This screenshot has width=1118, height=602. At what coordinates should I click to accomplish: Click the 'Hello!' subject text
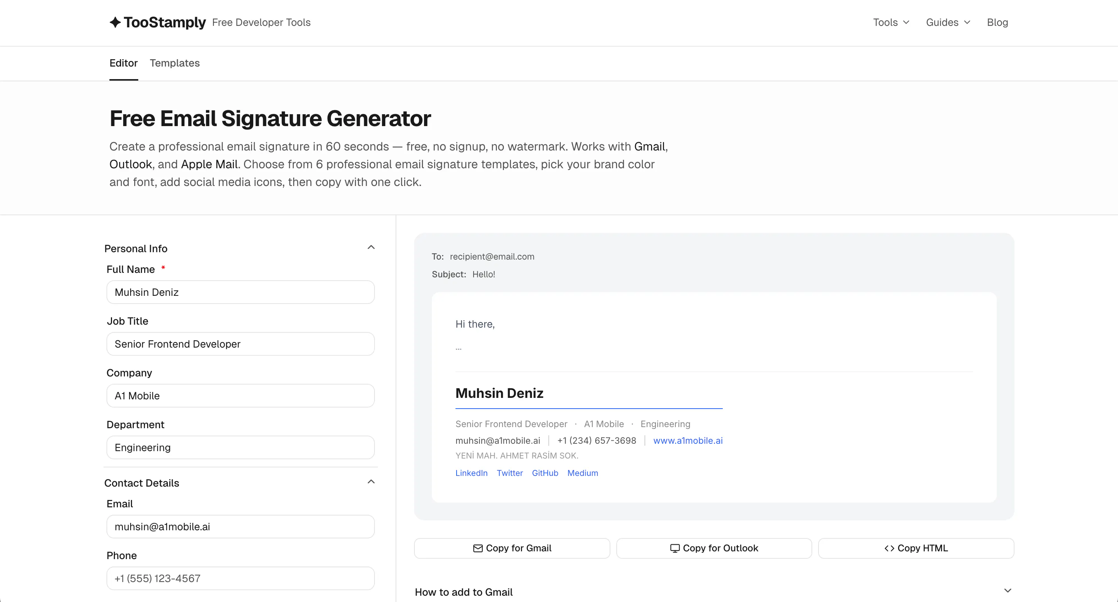tap(484, 274)
